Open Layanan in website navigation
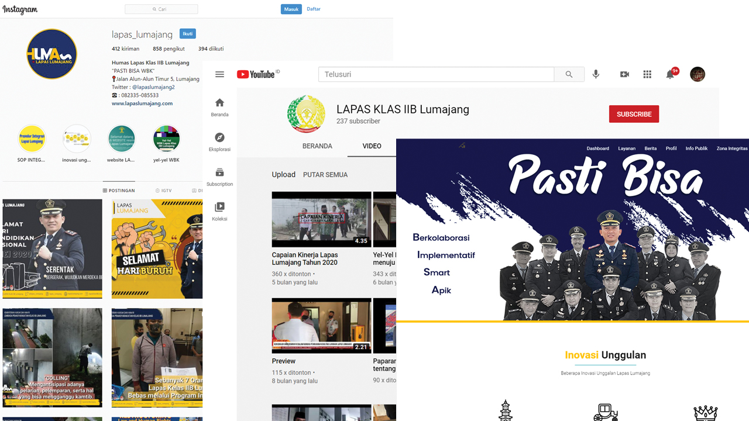Image resolution: width=749 pixels, height=421 pixels. point(627,149)
